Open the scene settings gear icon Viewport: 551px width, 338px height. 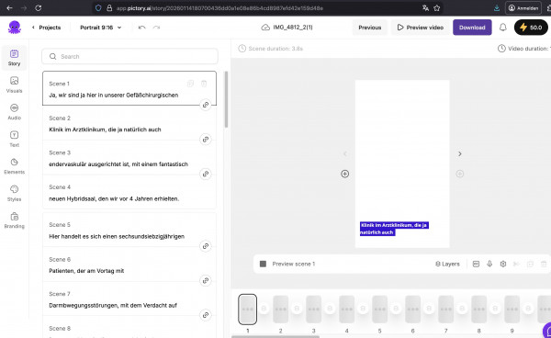[x=503, y=264]
